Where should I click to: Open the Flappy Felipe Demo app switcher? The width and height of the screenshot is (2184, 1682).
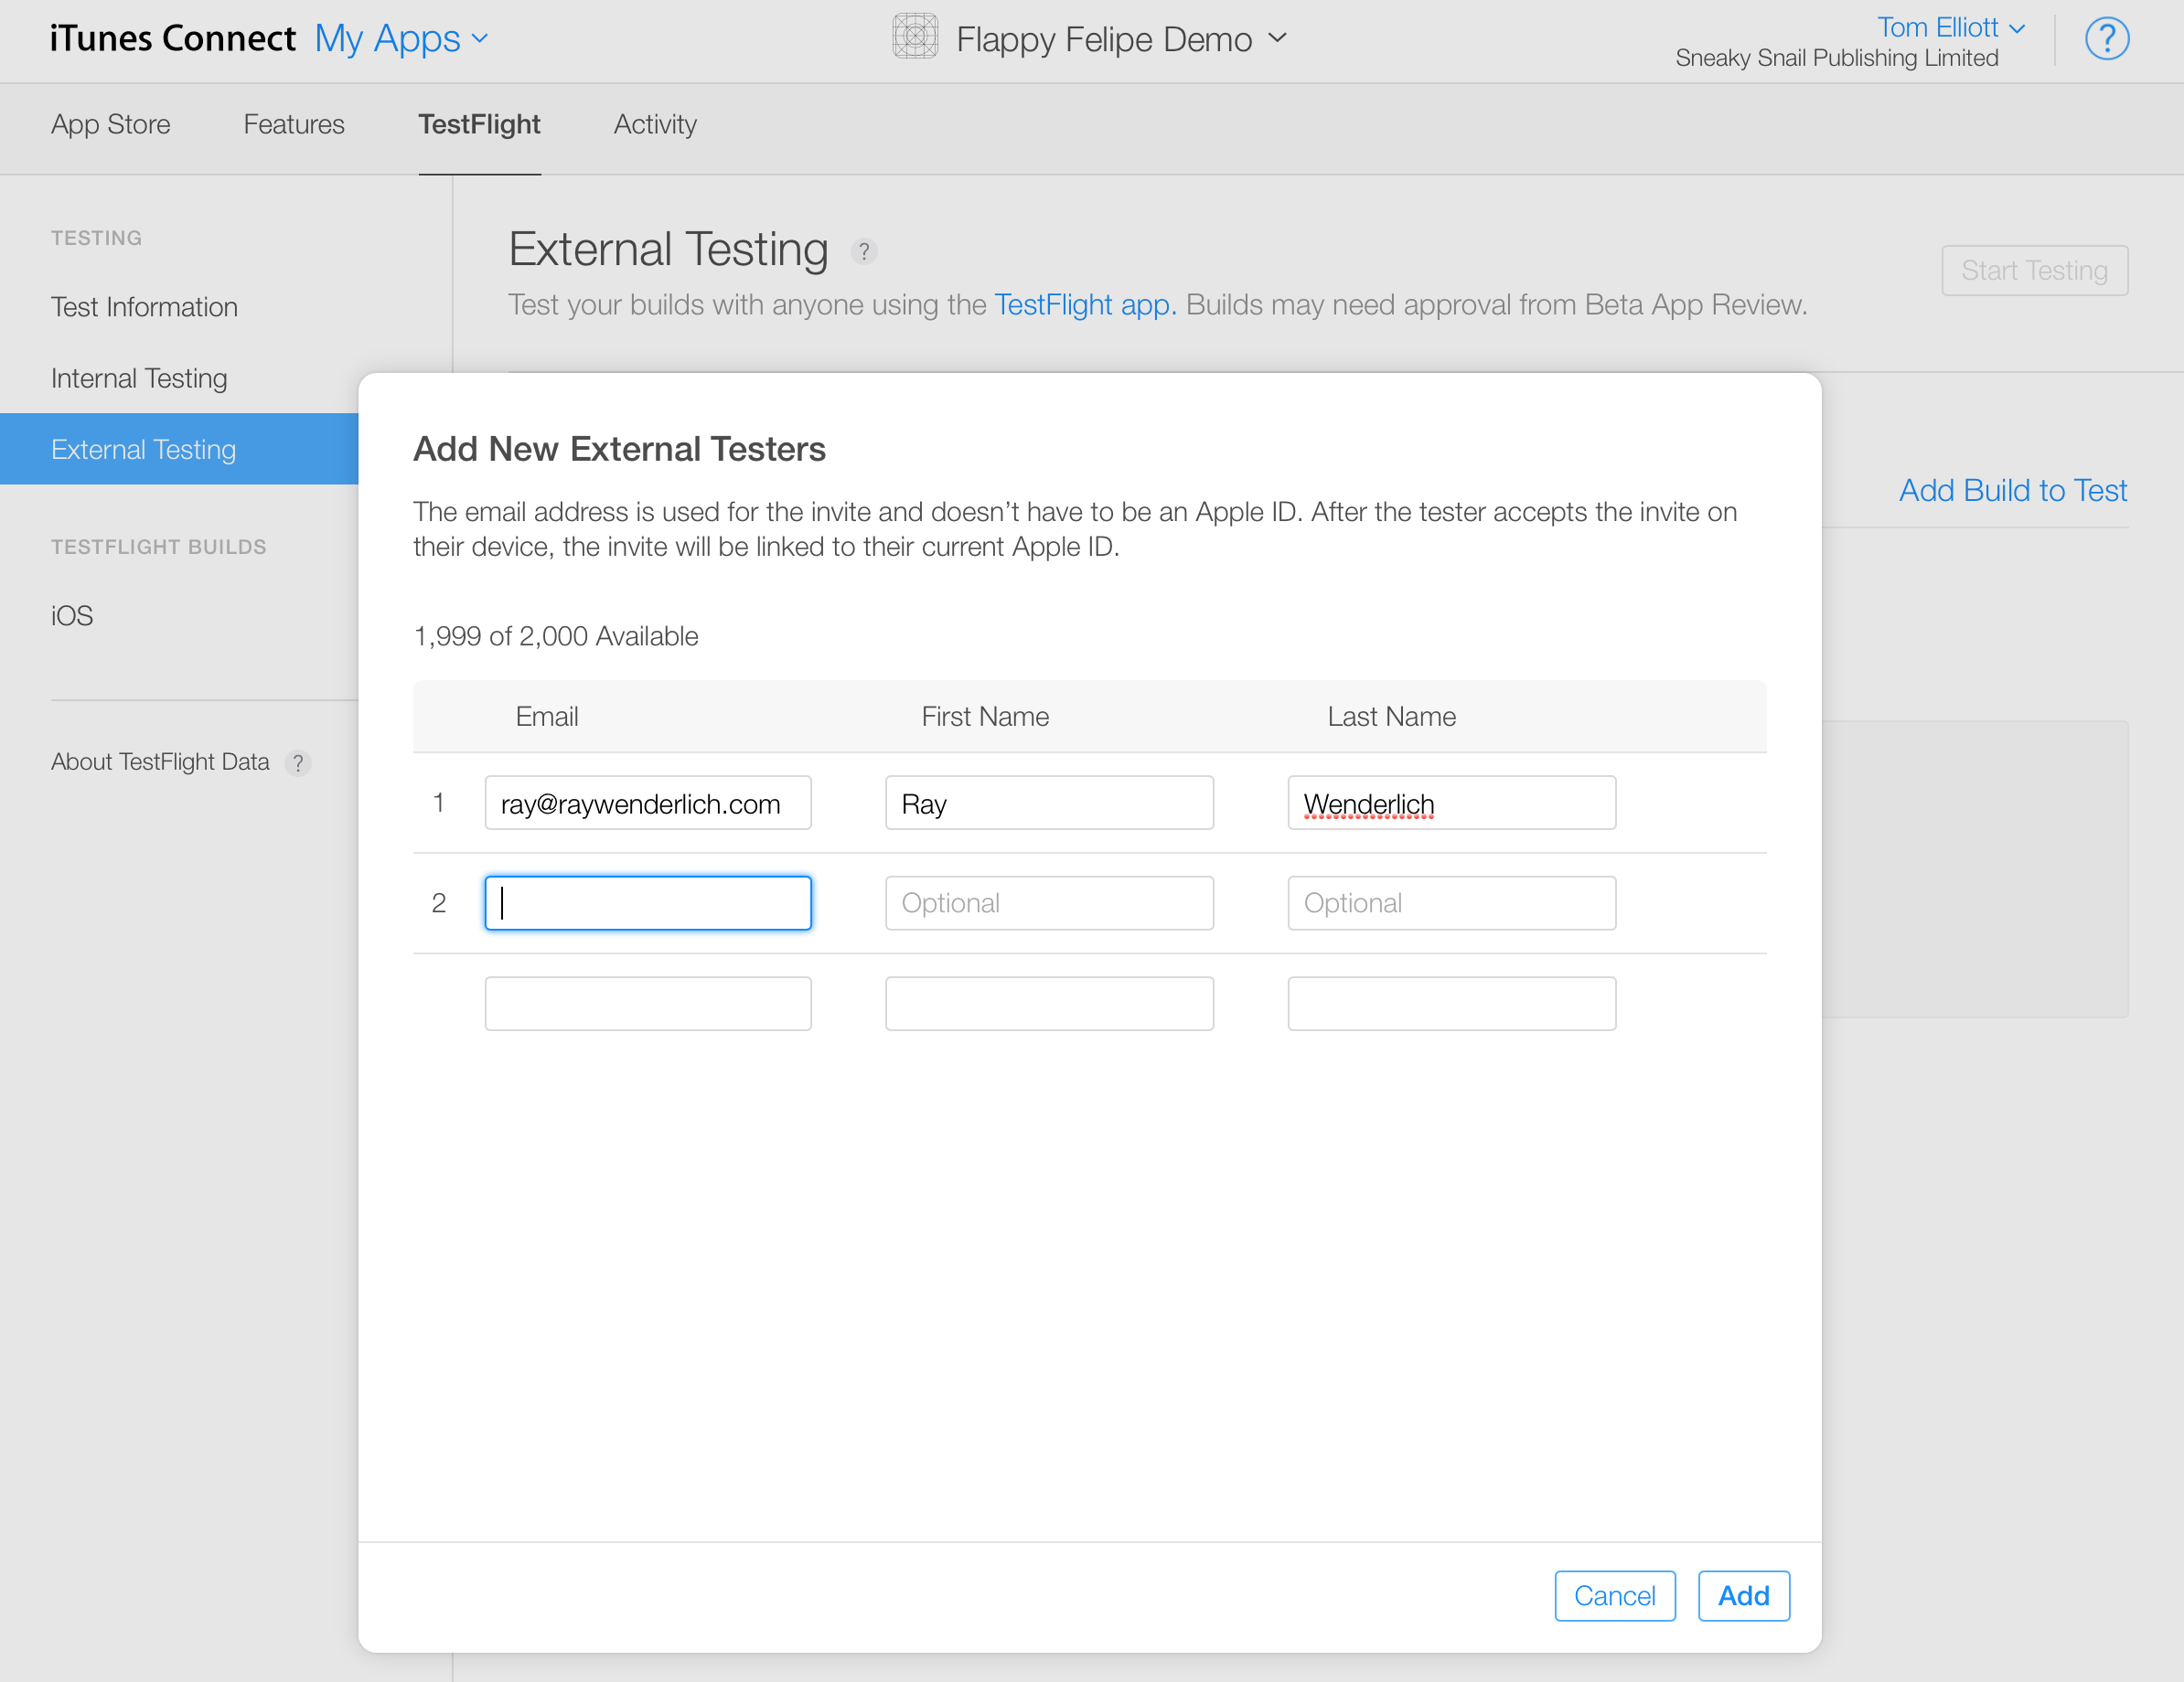pos(1120,39)
